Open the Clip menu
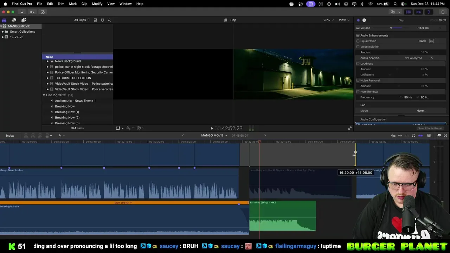This screenshot has height=253, width=450. 84,4
